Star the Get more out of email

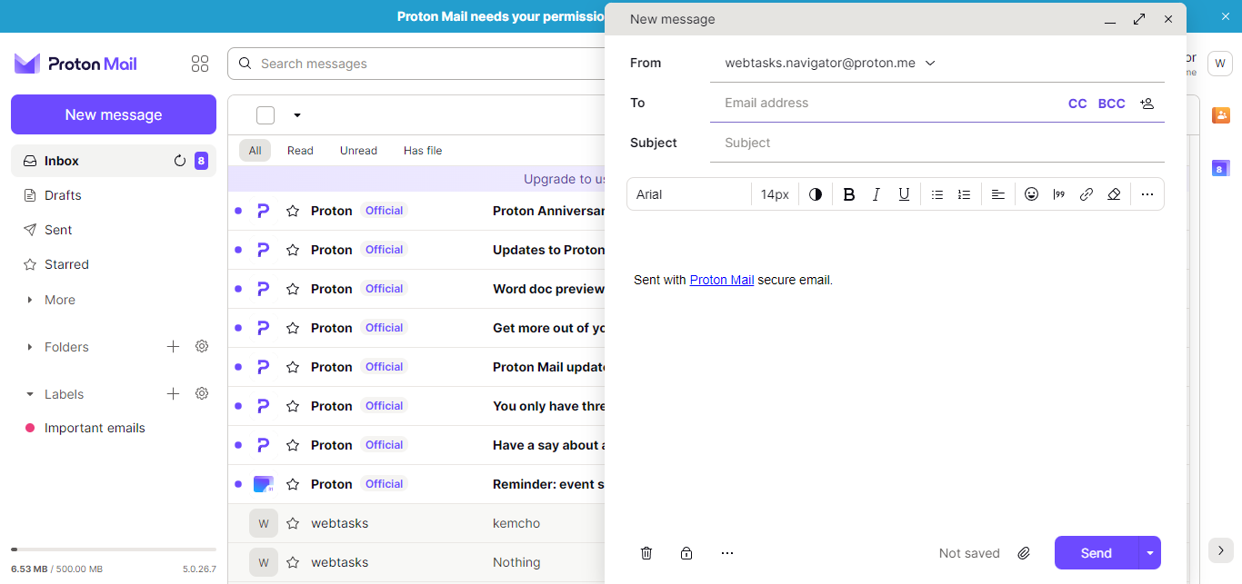click(x=293, y=328)
